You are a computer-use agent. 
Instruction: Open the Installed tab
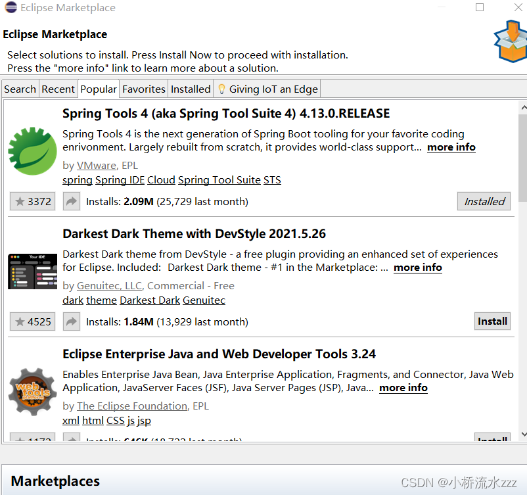coord(191,89)
